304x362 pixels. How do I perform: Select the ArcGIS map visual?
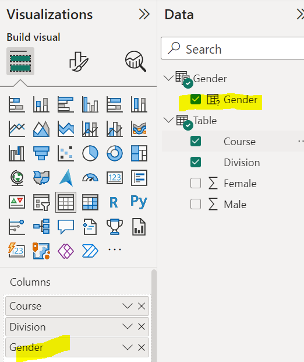(x=41, y=251)
